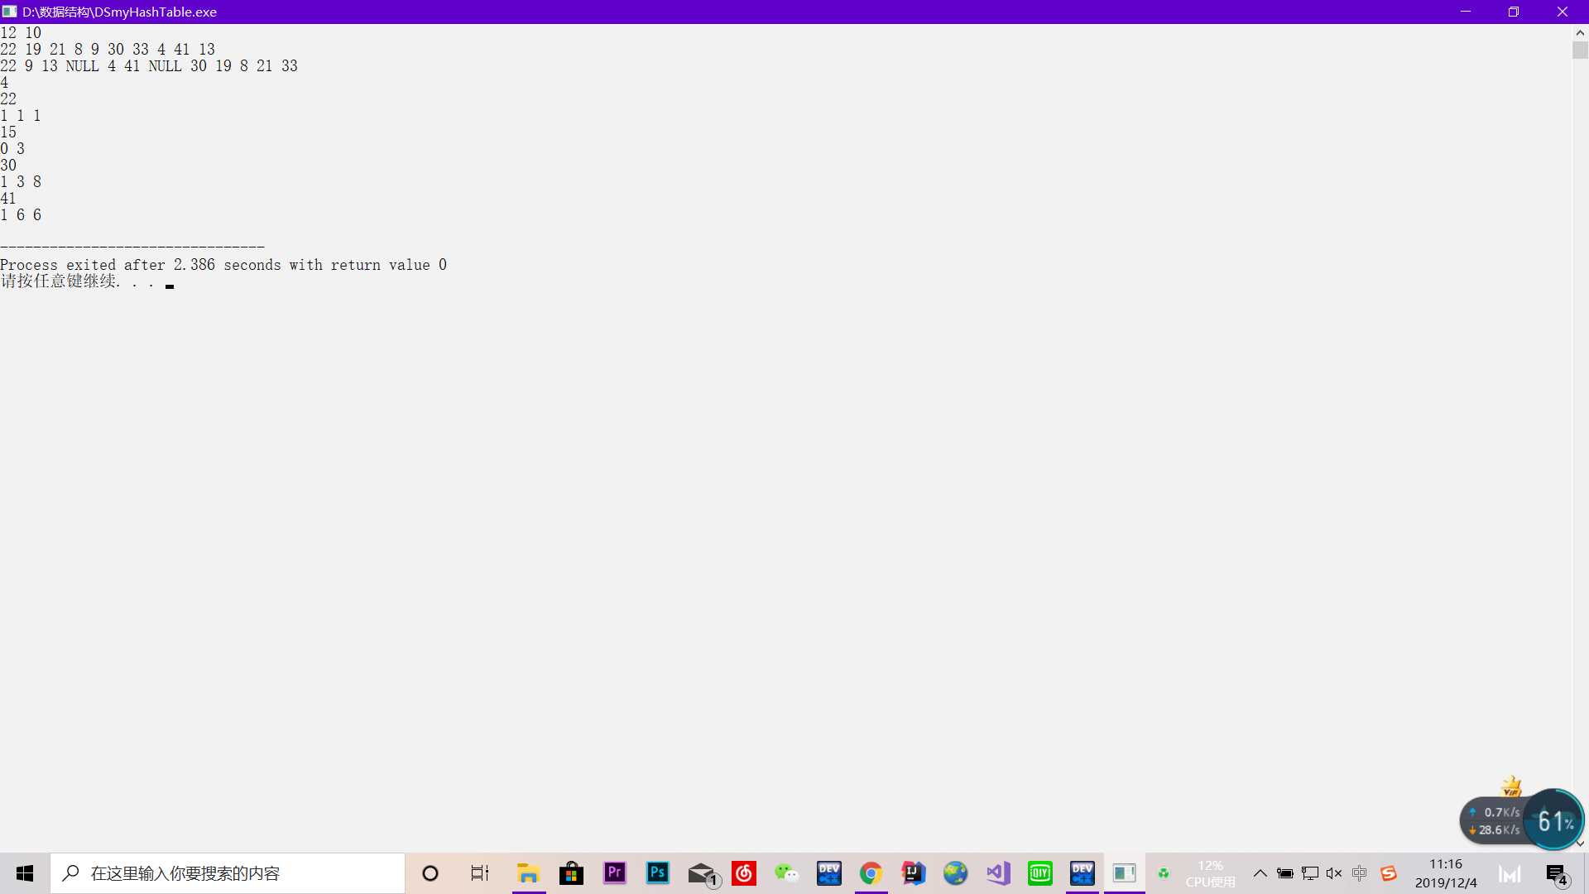This screenshot has height=894, width=1589.
Task: Click the muted volume tray icon
Action: point(1334,873)
